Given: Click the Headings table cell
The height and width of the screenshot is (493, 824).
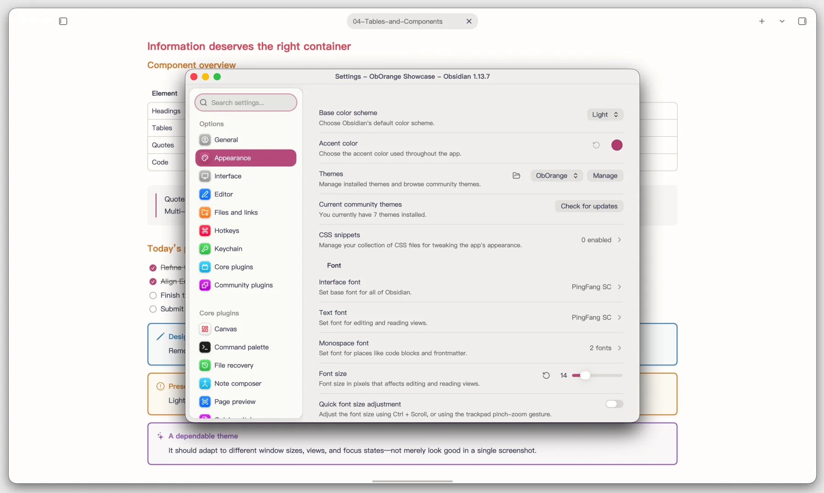Looking at the screenshot, I should click(166, 111).
